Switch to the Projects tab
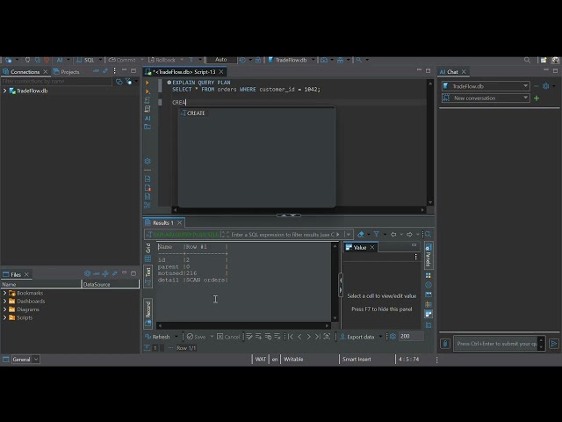Image resolution: width=562 pixels, height=422 pixels. pos(67,72)
